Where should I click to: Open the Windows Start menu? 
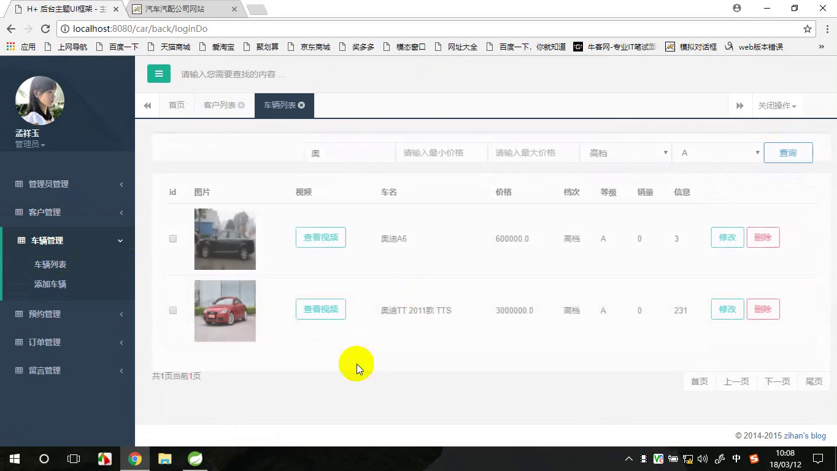pyautogui.click(x=15, y=459)
